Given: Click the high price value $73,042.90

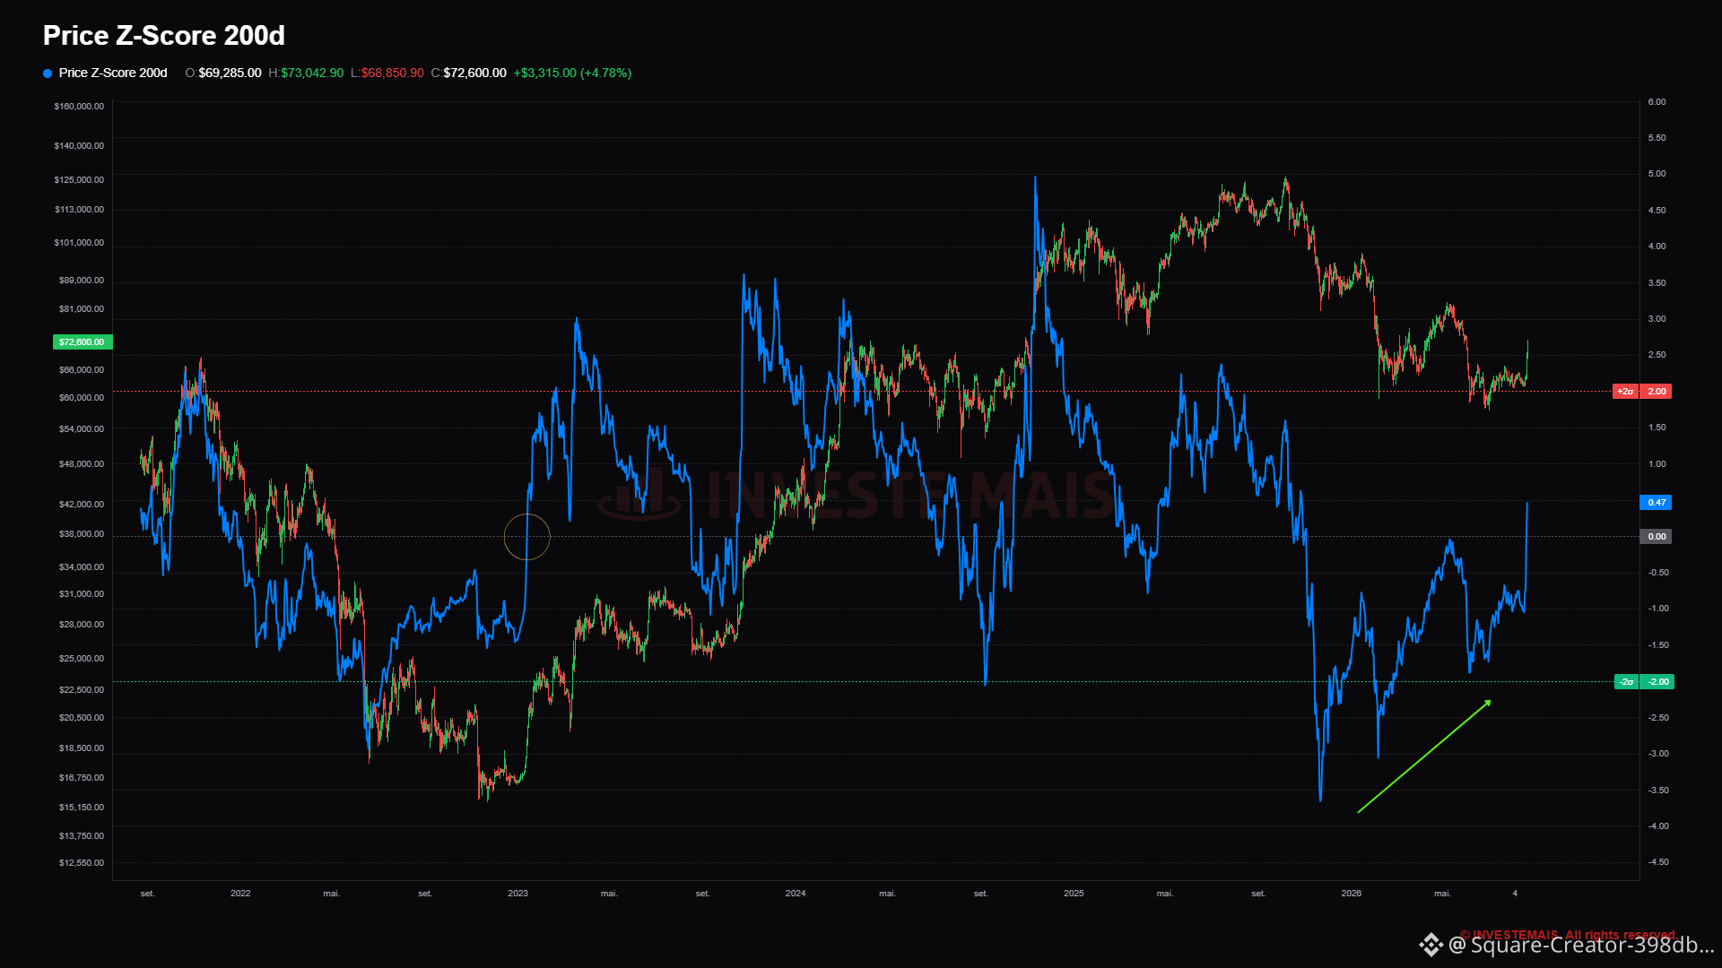Looking at the screenshot, I should pyautogui.click(x=312, y=73).
